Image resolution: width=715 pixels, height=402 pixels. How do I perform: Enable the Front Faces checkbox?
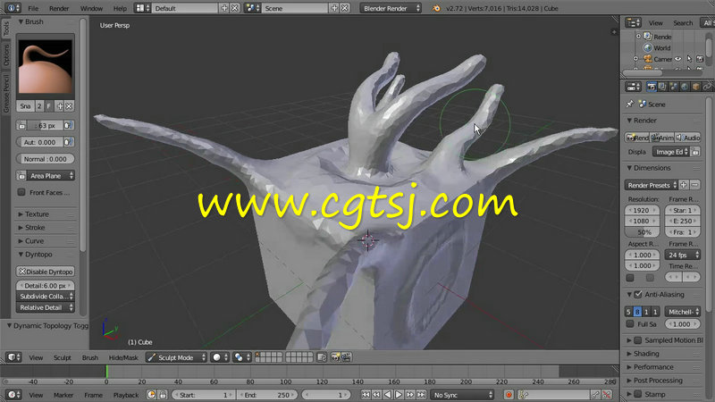point(21,192)
